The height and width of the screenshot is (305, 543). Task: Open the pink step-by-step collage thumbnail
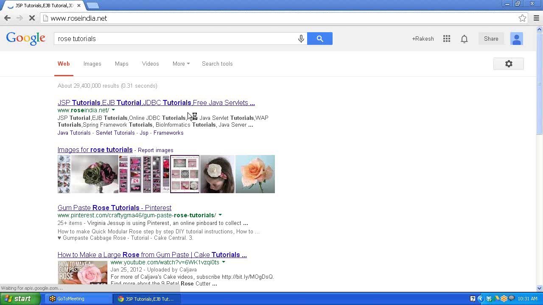[144, 174]
